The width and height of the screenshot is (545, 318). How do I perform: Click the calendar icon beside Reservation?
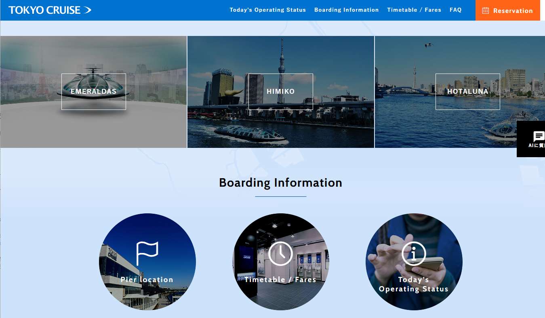[486, 11]
